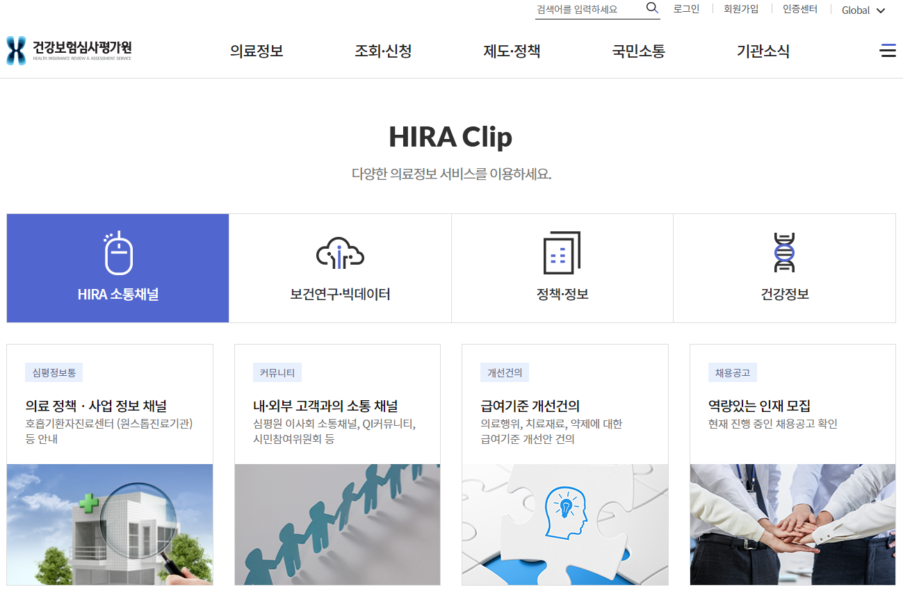
Task: Click the 커뮤니티 tag
Action: [277, 372]
